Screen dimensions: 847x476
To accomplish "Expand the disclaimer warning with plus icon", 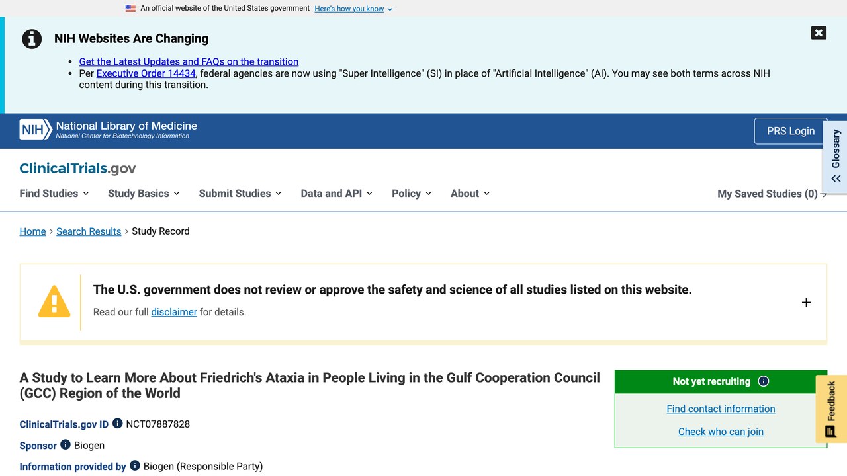I will (806, 302).
